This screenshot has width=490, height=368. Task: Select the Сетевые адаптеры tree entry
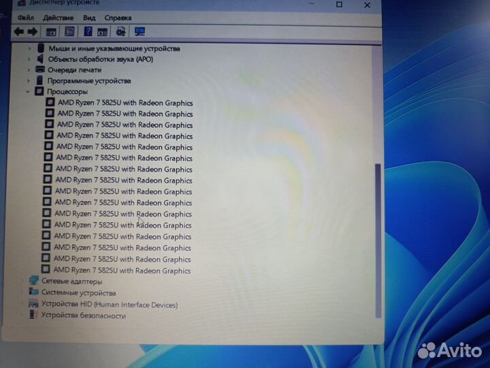tap(72, 281)
